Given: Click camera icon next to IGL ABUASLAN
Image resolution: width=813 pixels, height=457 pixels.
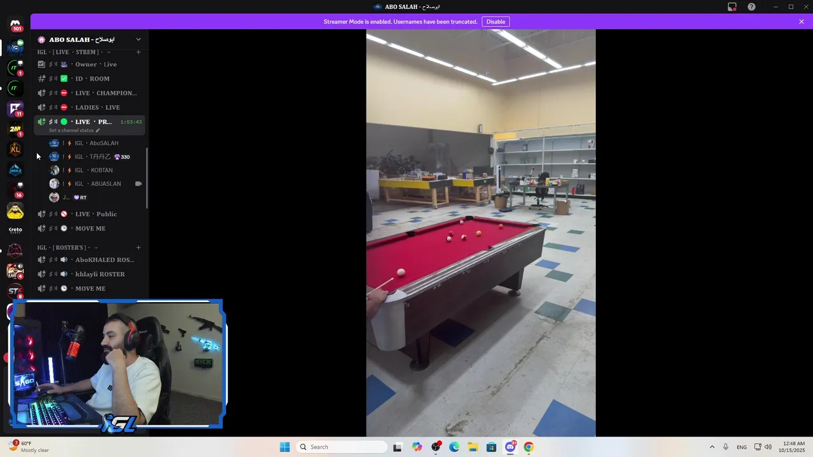Looking at the screenshot, I should [x=138, y=184].
